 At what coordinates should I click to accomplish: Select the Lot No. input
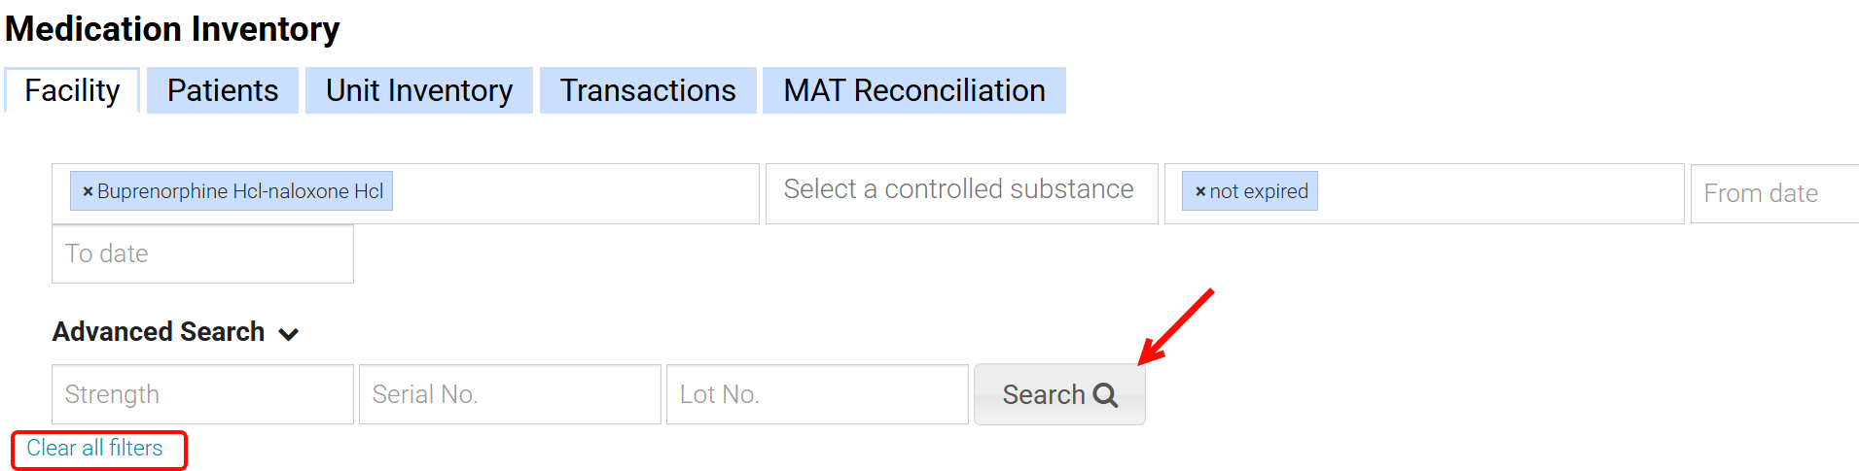[817, 394]
